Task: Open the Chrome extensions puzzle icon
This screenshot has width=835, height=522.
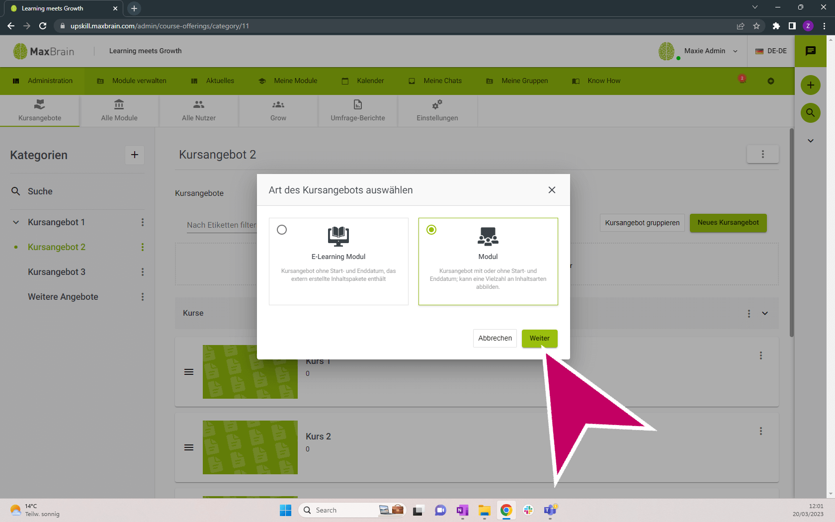Action: coord(776,26)
